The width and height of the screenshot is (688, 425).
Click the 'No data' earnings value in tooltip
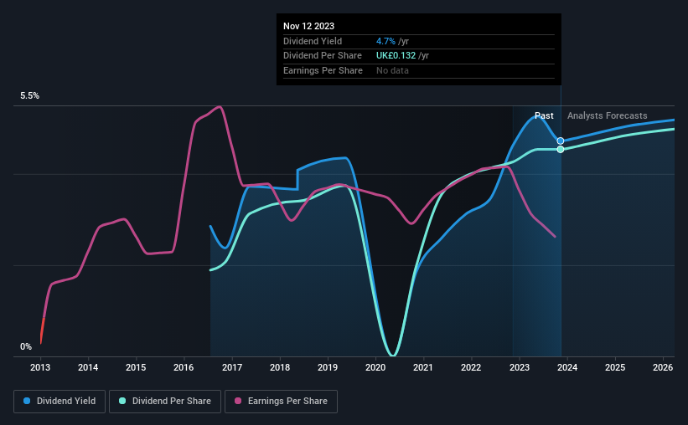coord(392,70)
